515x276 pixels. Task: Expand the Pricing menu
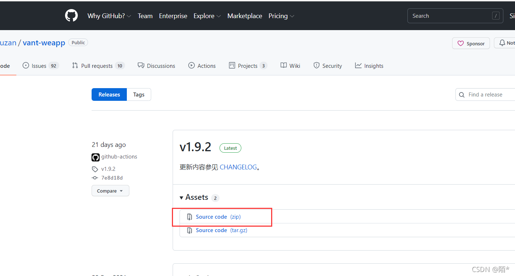click(x=281, y=16)
